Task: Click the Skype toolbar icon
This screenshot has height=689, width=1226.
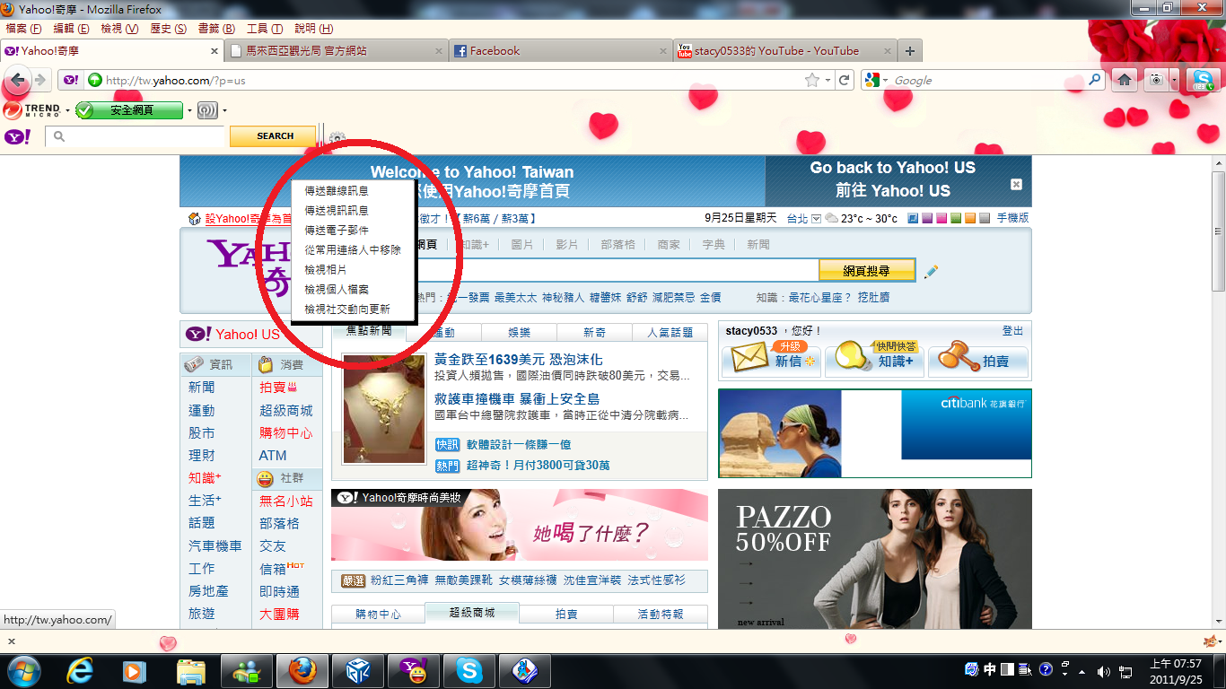Action: click(x=1202, y=80)
